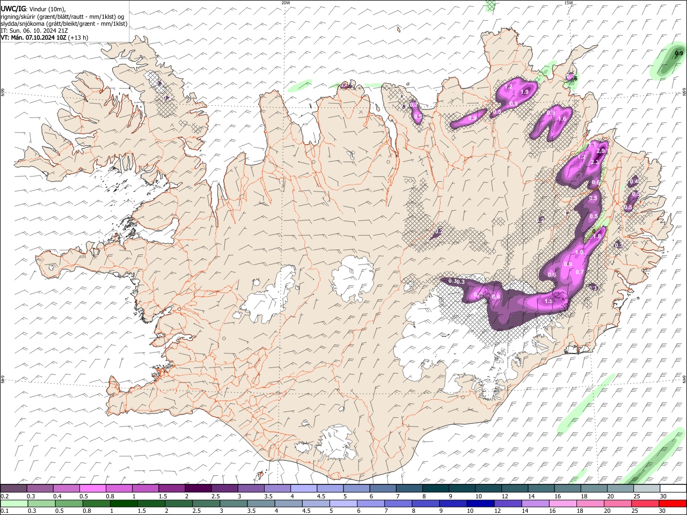Click the bright pink swatch between 0.5 and 0.8

92,488
